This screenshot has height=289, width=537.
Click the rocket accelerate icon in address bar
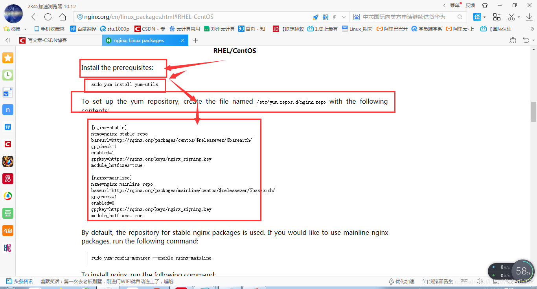(315, 17)
